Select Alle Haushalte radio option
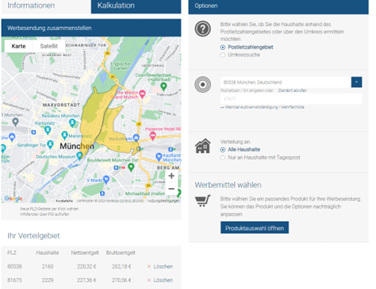 tap(223, 150)
